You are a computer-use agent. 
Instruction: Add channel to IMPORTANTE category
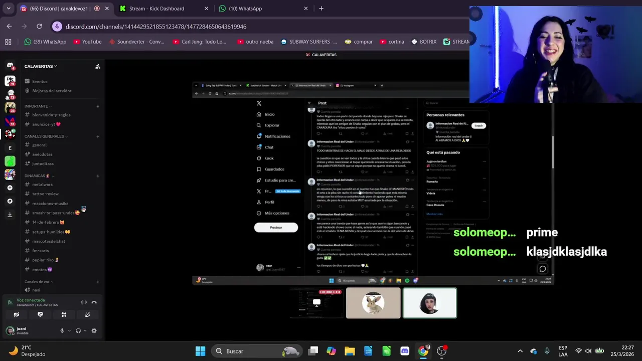click(98, 106)
